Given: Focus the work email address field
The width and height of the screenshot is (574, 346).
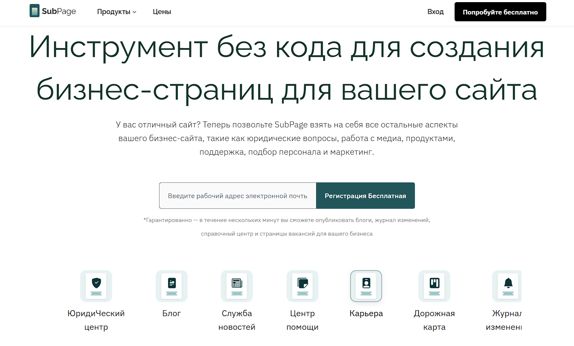Looking at the screenshot, I should coord(238,196).
